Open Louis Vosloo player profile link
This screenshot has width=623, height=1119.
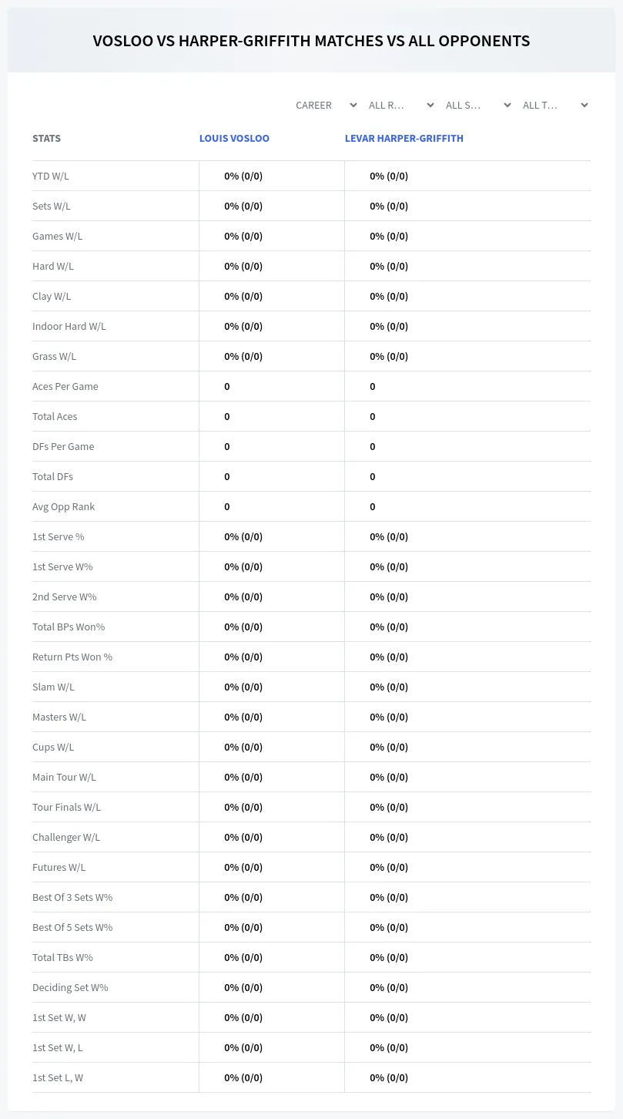click(x=234, y=139)
